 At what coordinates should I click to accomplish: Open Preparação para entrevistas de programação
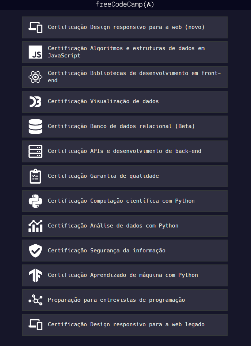125,300
